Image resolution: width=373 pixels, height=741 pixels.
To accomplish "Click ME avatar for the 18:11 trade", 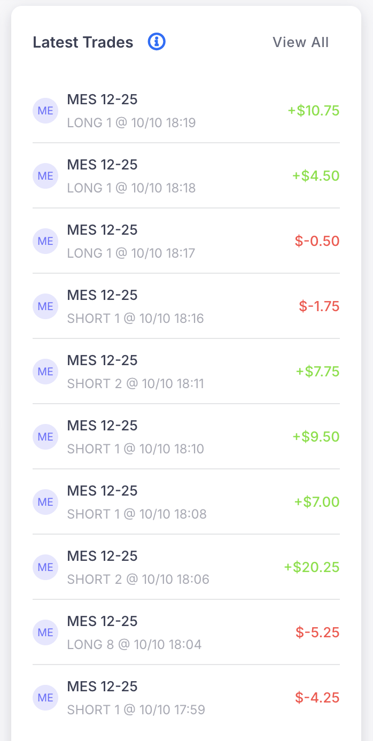I will click(45, 372).
